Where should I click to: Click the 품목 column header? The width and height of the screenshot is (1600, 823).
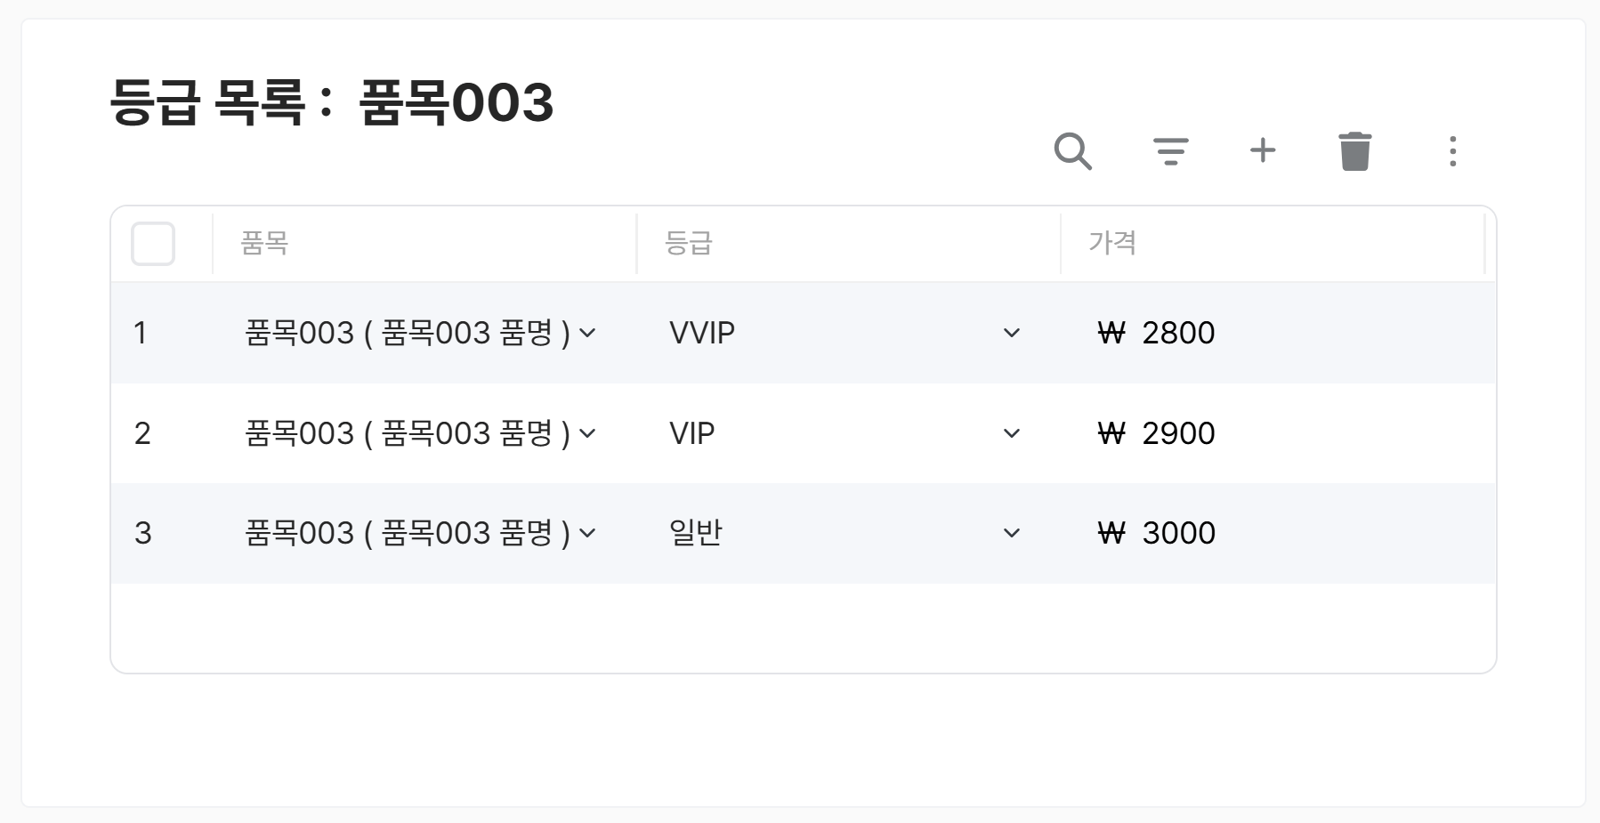click(x=263, y=243)
